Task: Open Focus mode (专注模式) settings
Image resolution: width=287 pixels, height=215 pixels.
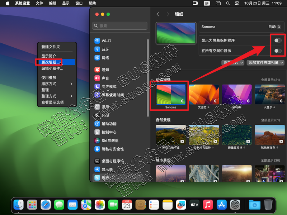Action: pyautogui.click(x=105, y=86)
